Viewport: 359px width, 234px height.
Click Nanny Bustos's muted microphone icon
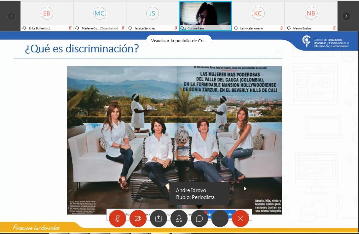334,28
